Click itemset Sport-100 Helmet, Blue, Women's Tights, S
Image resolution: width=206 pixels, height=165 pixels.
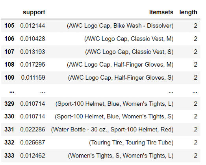(x=114, y=117)
